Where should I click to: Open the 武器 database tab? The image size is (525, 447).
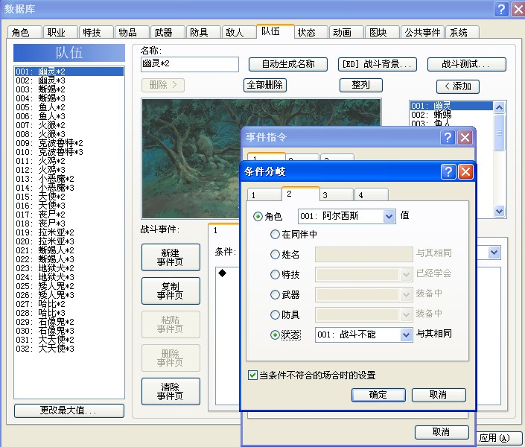(x=168, y=33)
